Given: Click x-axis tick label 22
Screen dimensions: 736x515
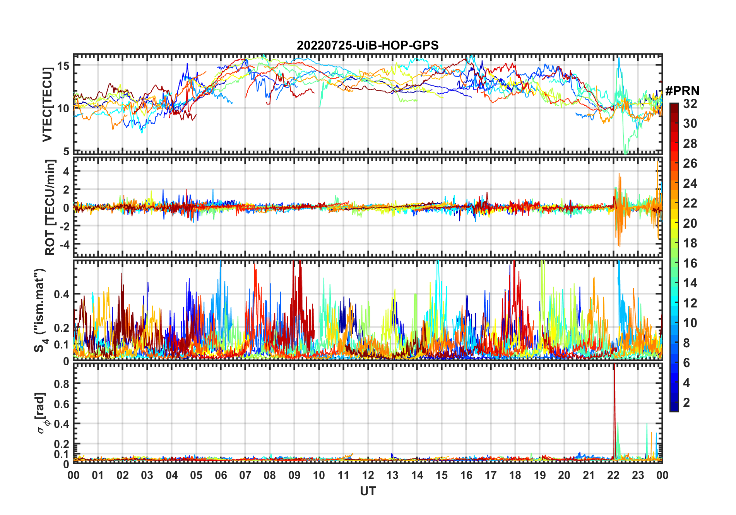Looking at the screenshot, I should pos(613,475).
